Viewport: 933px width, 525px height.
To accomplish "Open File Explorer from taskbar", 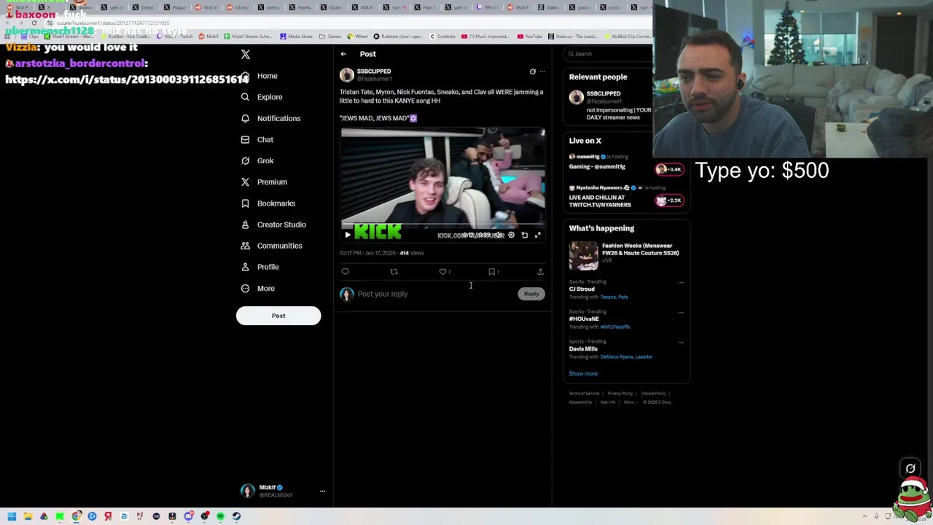I will (28, 516).
